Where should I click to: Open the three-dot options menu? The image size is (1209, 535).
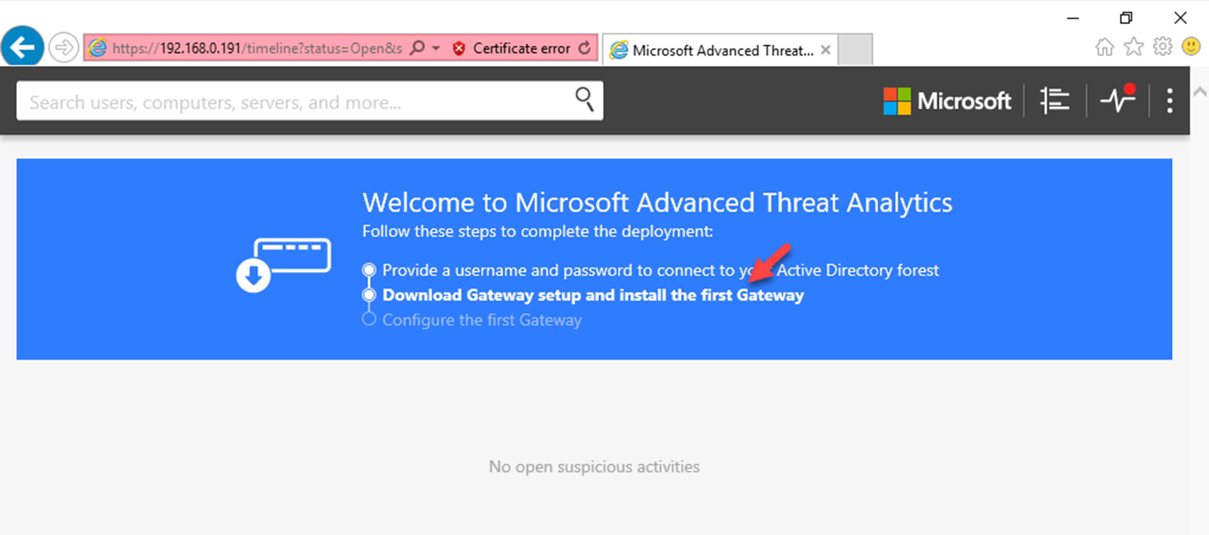(x=1170, y=100)
